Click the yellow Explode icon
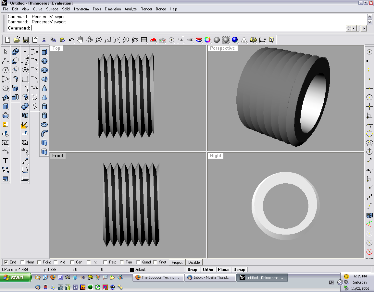This screenshot has width=374, height=292. tap(25, 125)
